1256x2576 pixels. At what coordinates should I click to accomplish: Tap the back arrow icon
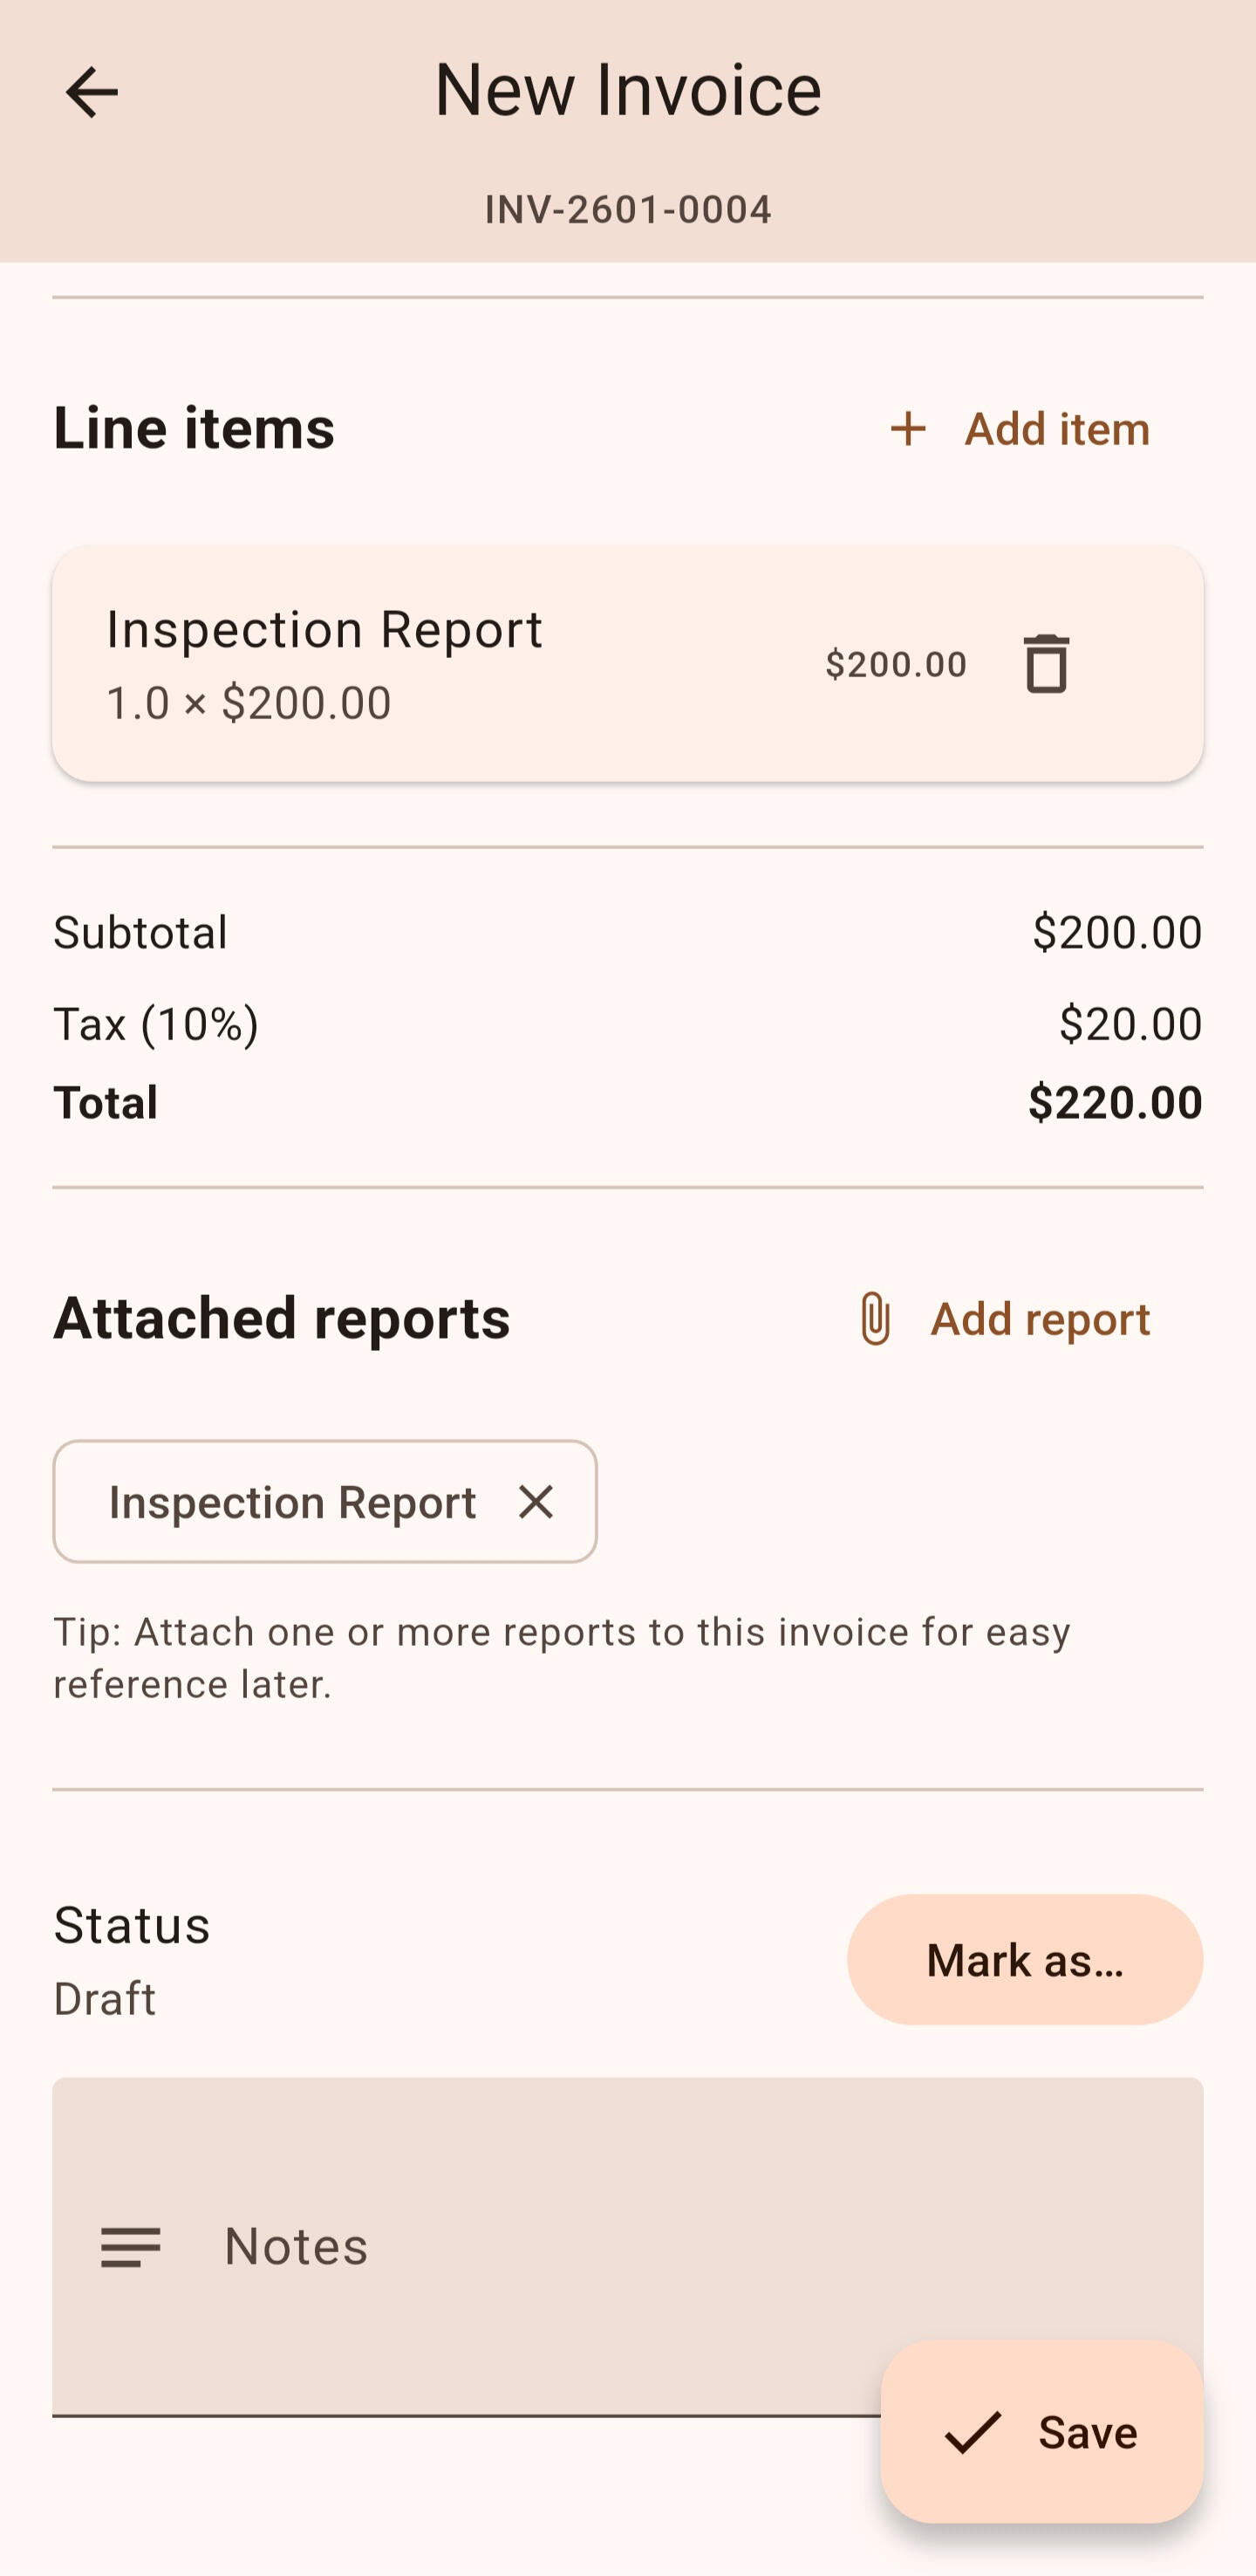pyautogui.click(x=91, y=92)
